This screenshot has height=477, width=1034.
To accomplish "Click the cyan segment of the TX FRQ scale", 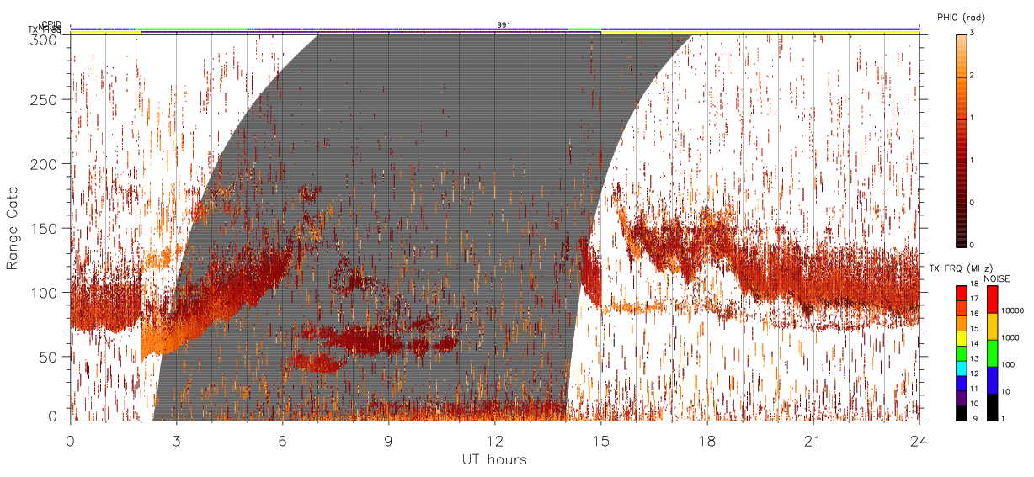I will tap(961, 368).
